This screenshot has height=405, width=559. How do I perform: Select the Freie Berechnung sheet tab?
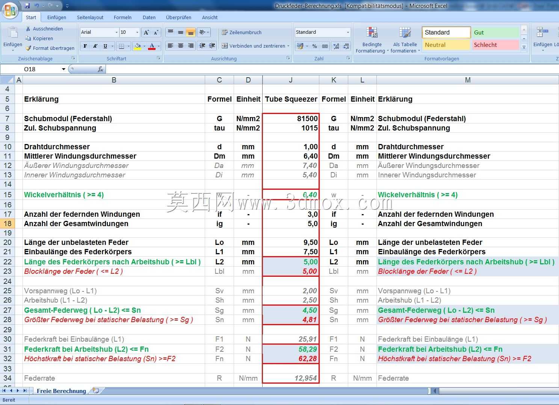pyautogui.click(x=61, y=391)
